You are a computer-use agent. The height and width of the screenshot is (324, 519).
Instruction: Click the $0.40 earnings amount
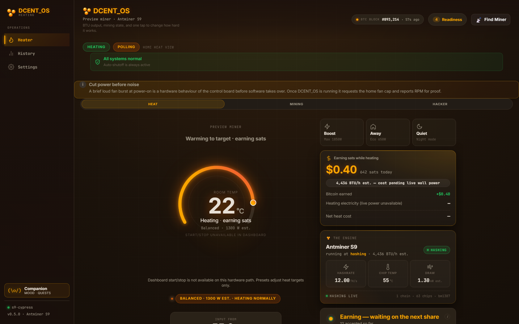(341, 170)
